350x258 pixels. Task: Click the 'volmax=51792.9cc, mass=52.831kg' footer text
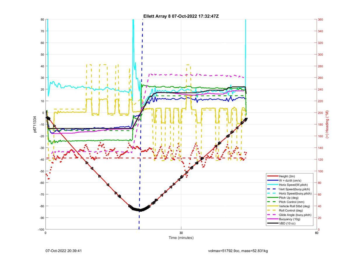point(238,251)
